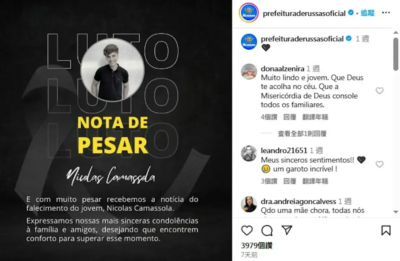Share the post via paper plane icon
The image size is (400, 261).
pyautogui.click(x=287, y=230)
